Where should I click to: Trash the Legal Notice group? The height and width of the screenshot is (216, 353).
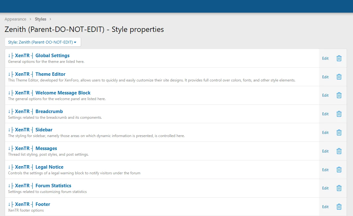339,170
